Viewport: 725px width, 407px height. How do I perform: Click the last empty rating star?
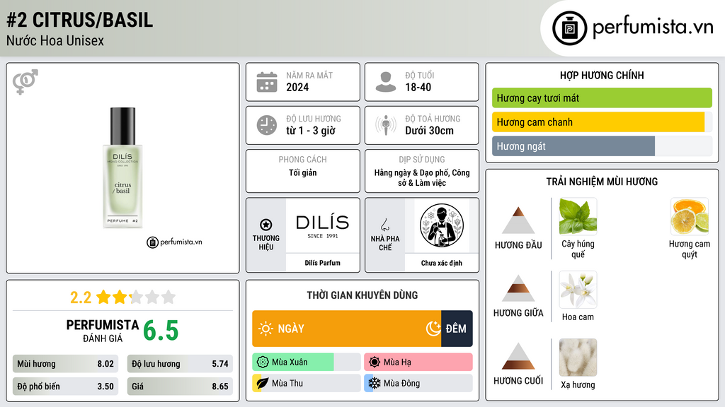tap(169, 297)
